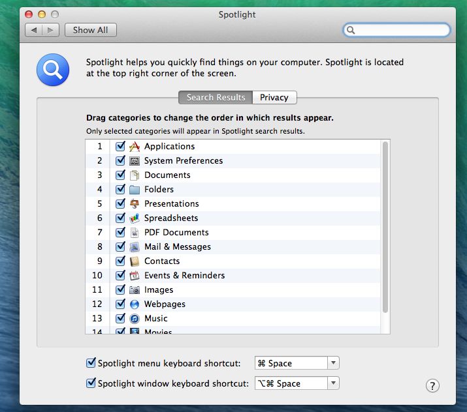This screenshot has height=412, width=467.
Task: Click the large blue Spotlight magnifier icon
Action: 53,70
